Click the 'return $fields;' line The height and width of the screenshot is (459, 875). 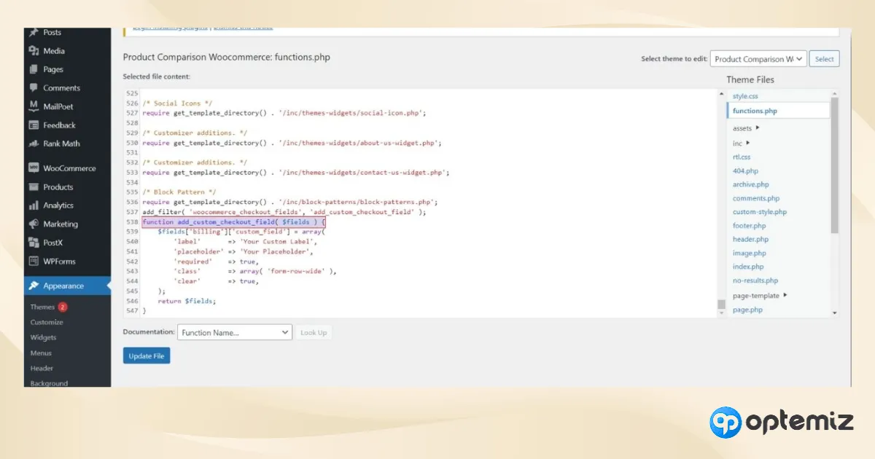click(187, 301)
